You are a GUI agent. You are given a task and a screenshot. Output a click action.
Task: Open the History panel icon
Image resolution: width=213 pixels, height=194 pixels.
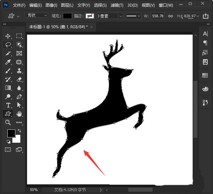[x=205, y=102]
